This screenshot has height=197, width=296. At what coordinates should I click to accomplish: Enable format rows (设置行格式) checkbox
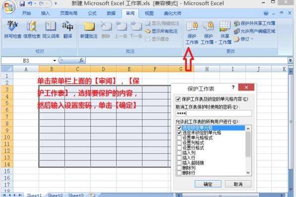(179, 148)
